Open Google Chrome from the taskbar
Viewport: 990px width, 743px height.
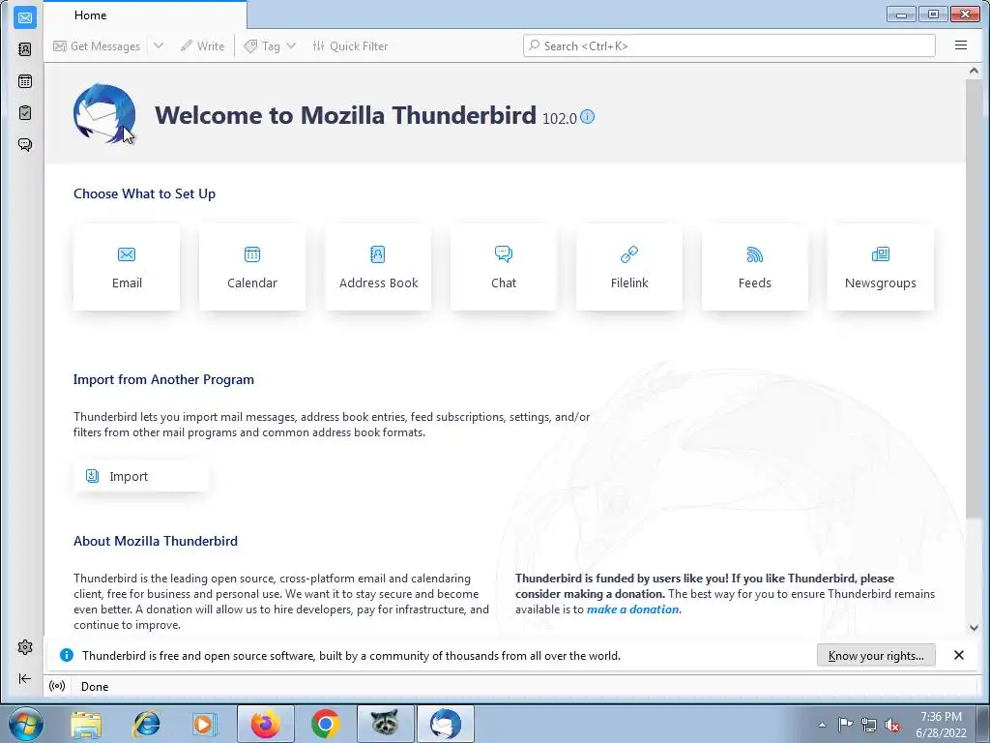tap(326, 724)
